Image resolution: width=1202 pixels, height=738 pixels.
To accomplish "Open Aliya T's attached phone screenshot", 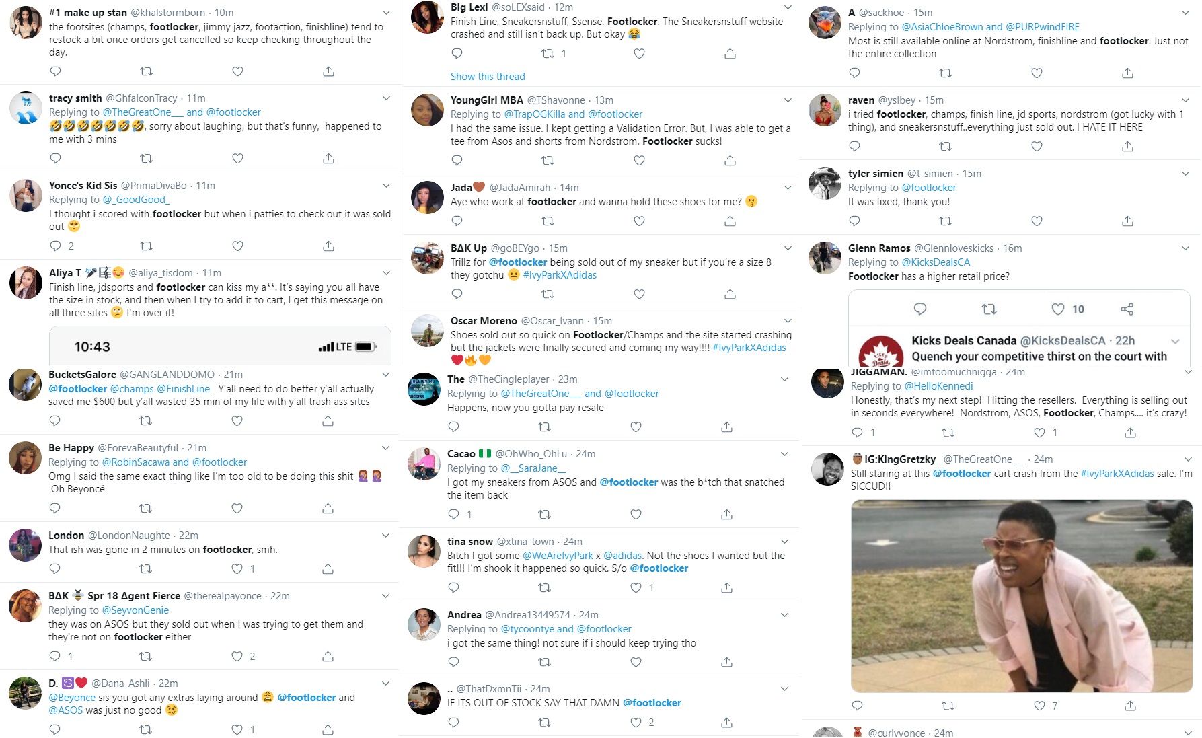I will tap(220, 346).
